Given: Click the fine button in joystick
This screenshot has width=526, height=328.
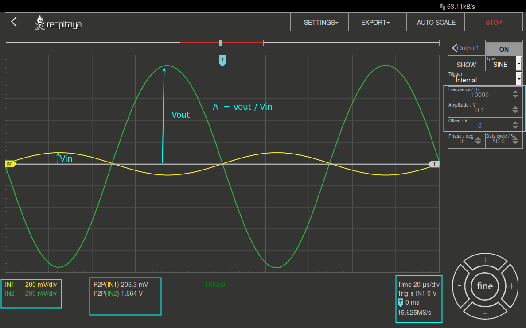Looking at the screenshot, I should pyautogui.click(x=485, y=286).
